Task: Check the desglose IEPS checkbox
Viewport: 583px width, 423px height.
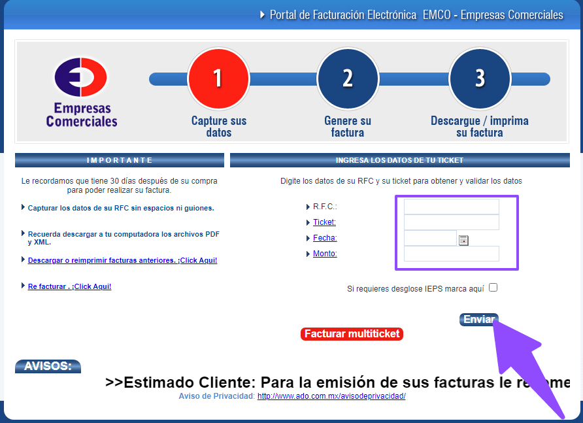Action: tap(493, 288)
